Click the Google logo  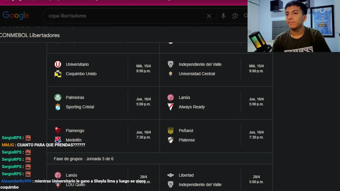coord(16,16)
